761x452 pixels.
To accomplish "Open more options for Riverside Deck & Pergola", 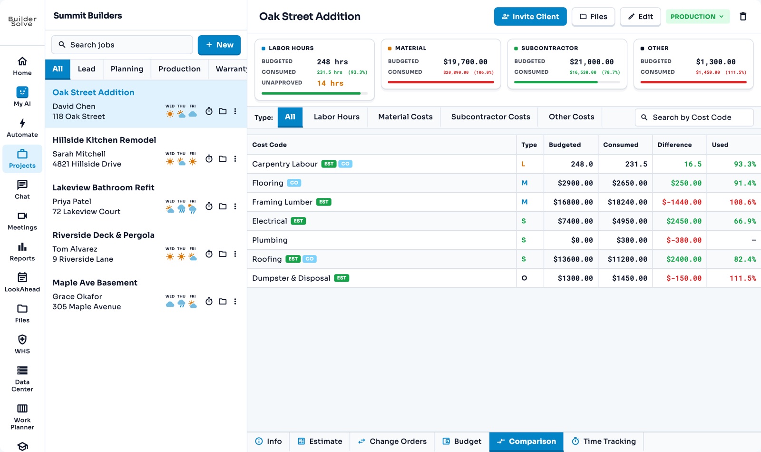I will click(x=235, y=254).
